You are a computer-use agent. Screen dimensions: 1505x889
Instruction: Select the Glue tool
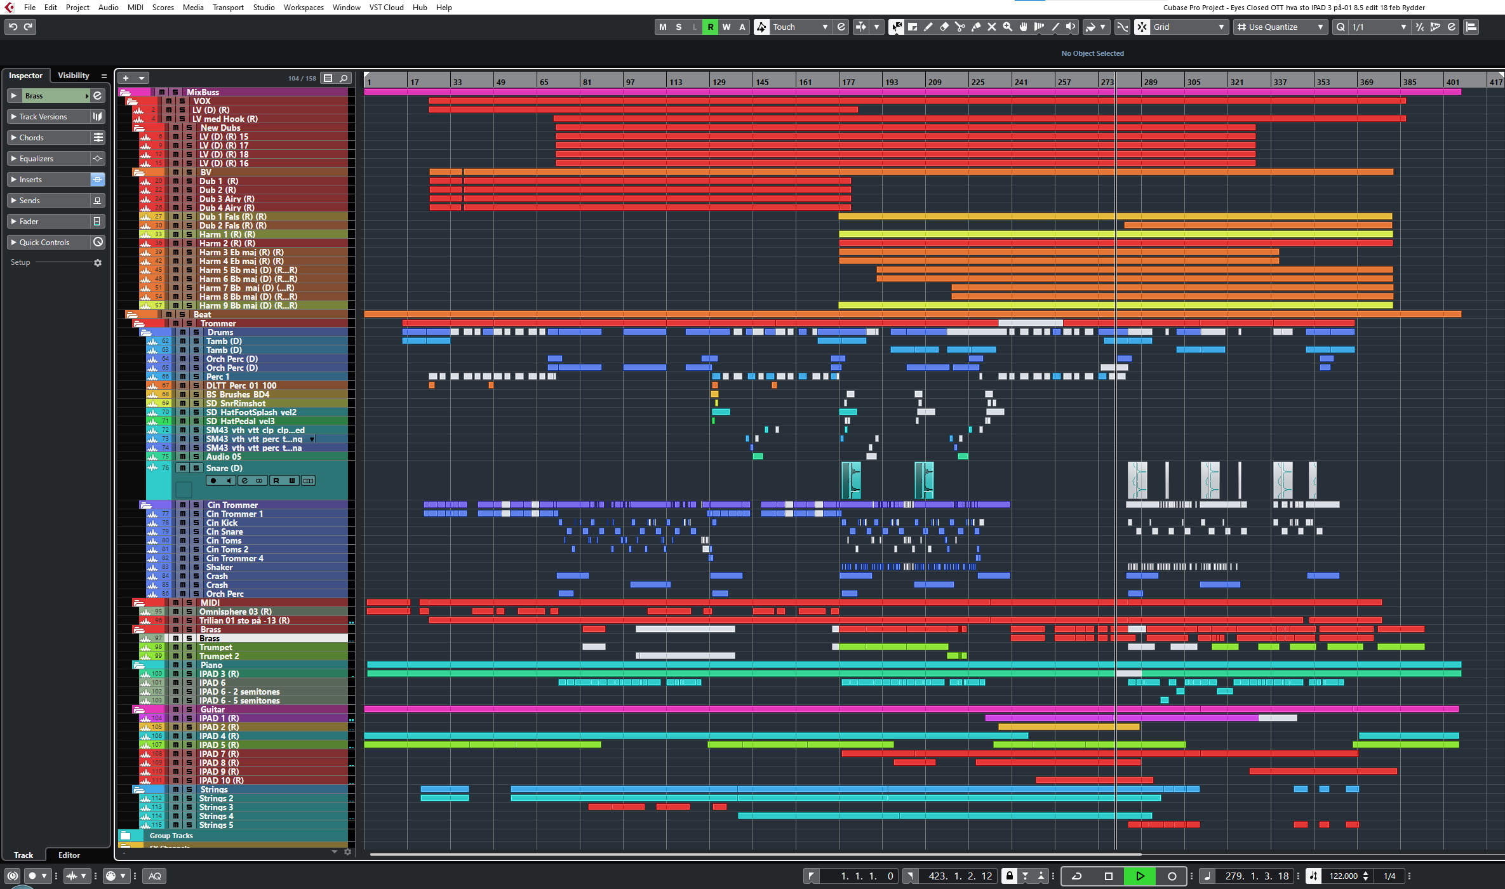point(976,27)
